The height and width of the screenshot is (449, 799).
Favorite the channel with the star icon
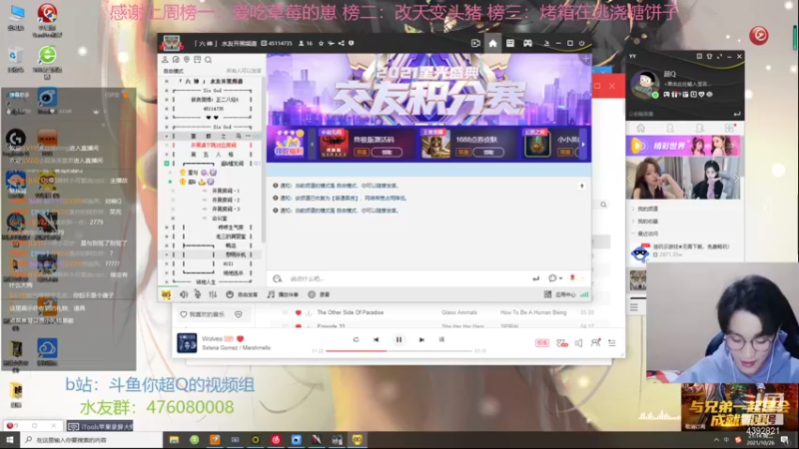(x=321, y=43)
